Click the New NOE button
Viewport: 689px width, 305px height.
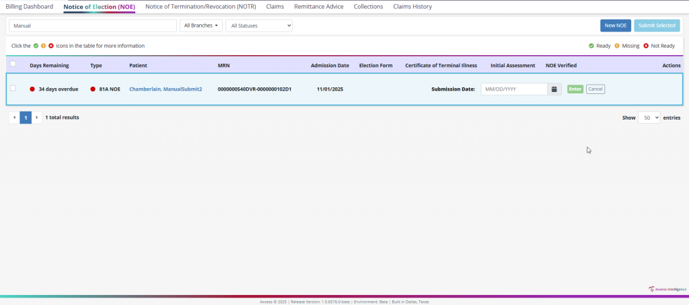615,26
